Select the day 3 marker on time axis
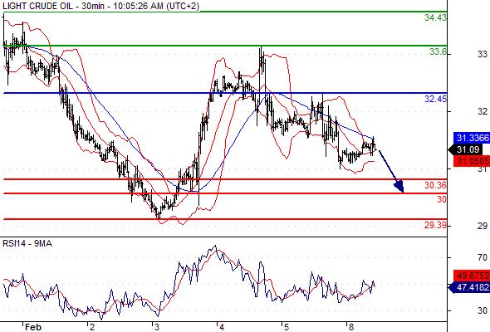Image resolution: width=490 pixels, height=332 pixels. 157,327
